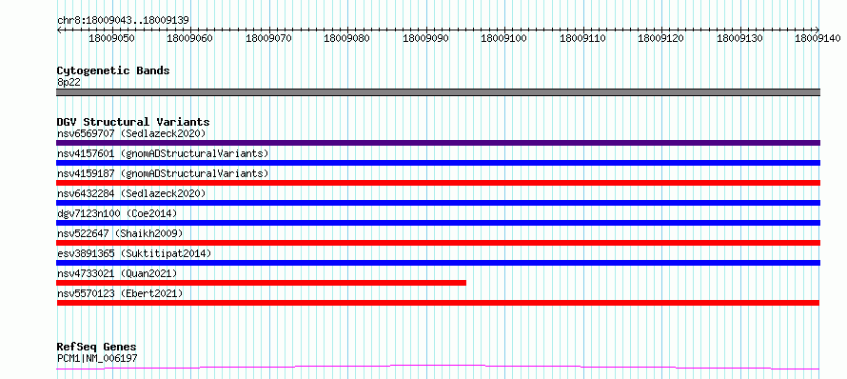This screenshot has width=847, height=379.
Task: Click ruler position 18009070
Action: point(269,39)
